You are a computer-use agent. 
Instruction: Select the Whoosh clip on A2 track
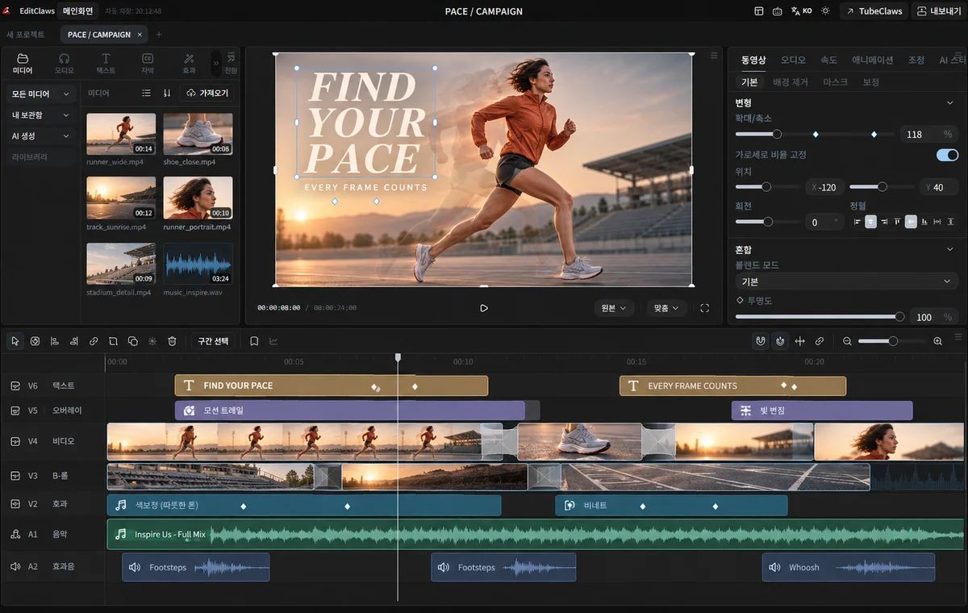tap(848, 567)
